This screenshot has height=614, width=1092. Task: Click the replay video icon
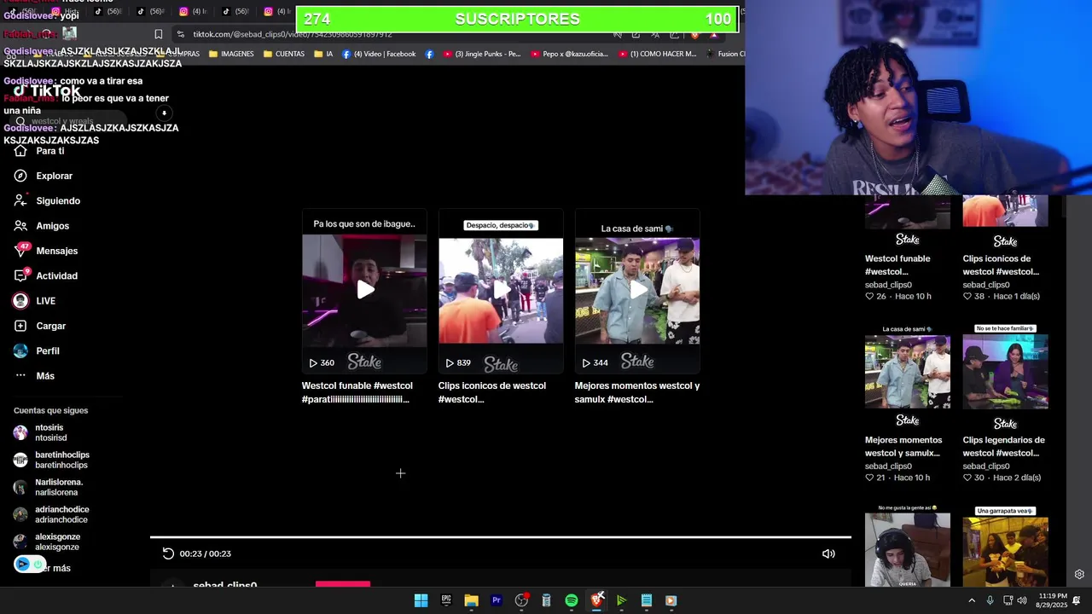168,553
